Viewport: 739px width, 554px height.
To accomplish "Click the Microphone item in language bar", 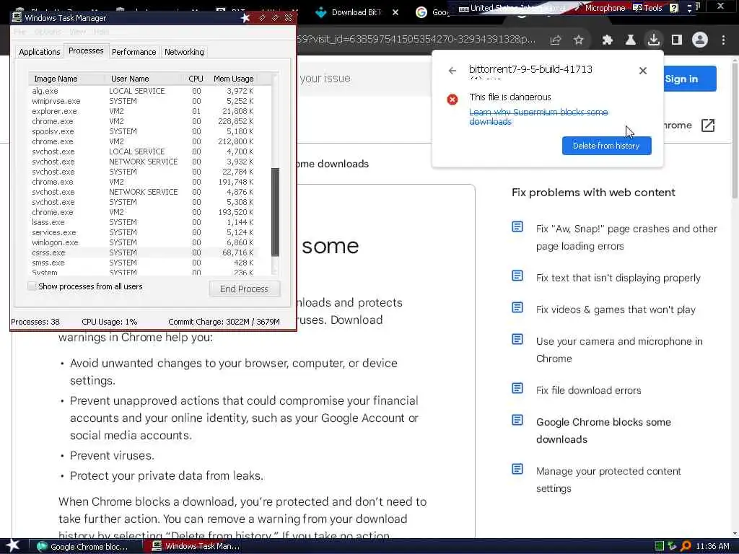I will 600,7.
